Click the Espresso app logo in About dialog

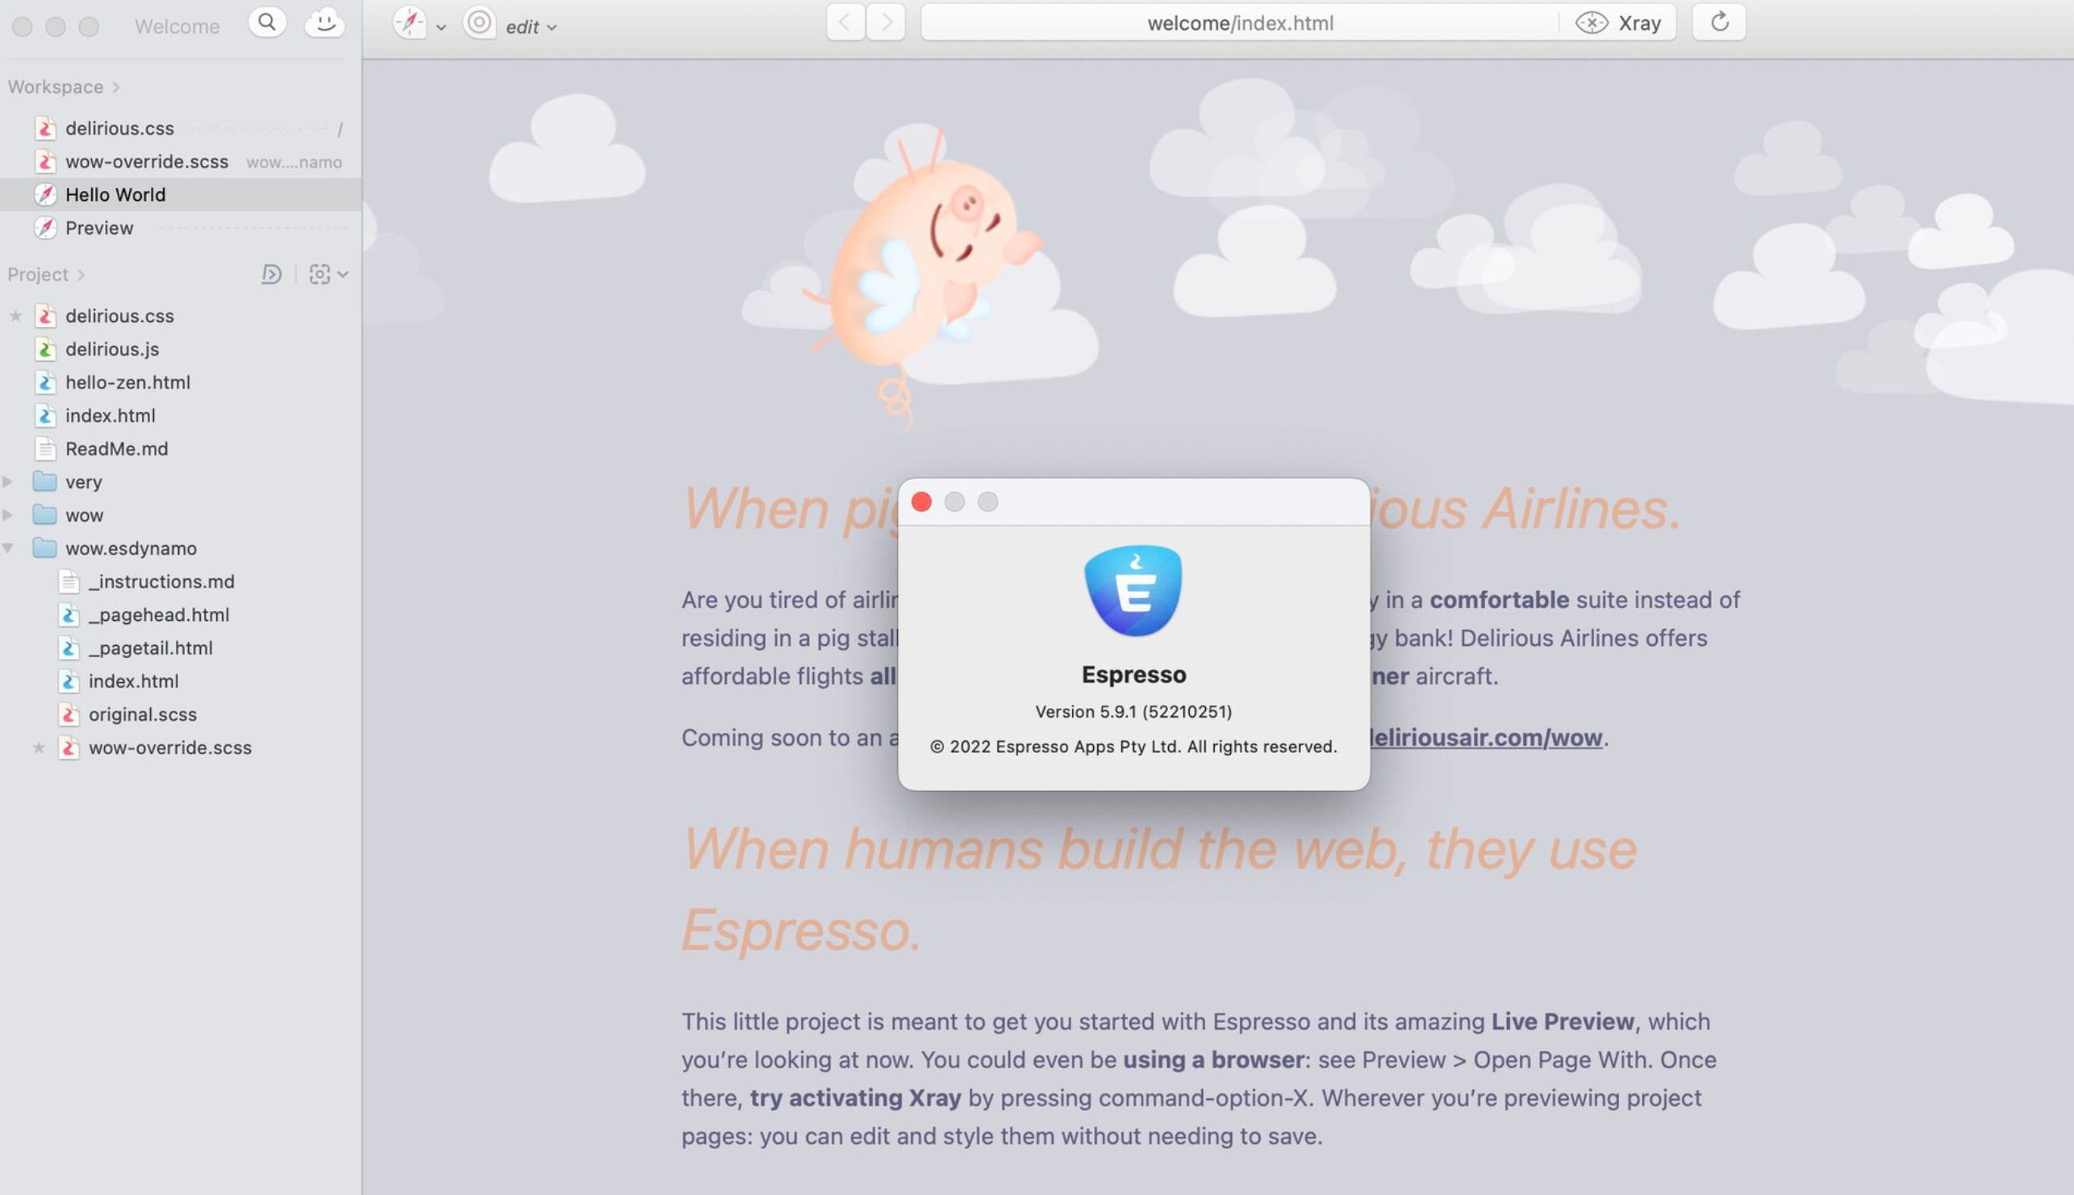1133,591
